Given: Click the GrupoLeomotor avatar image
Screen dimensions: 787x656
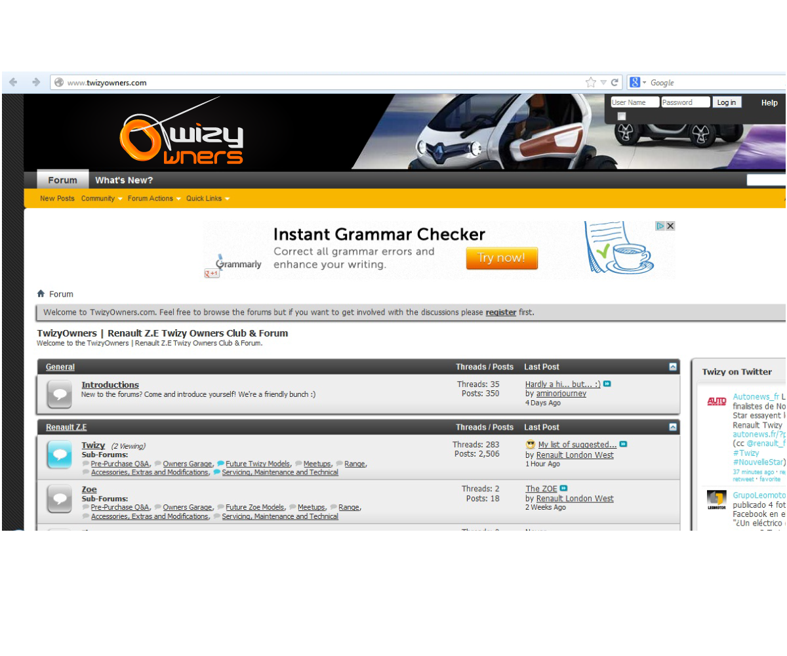Looking at the screenshot, I should 717,500.
